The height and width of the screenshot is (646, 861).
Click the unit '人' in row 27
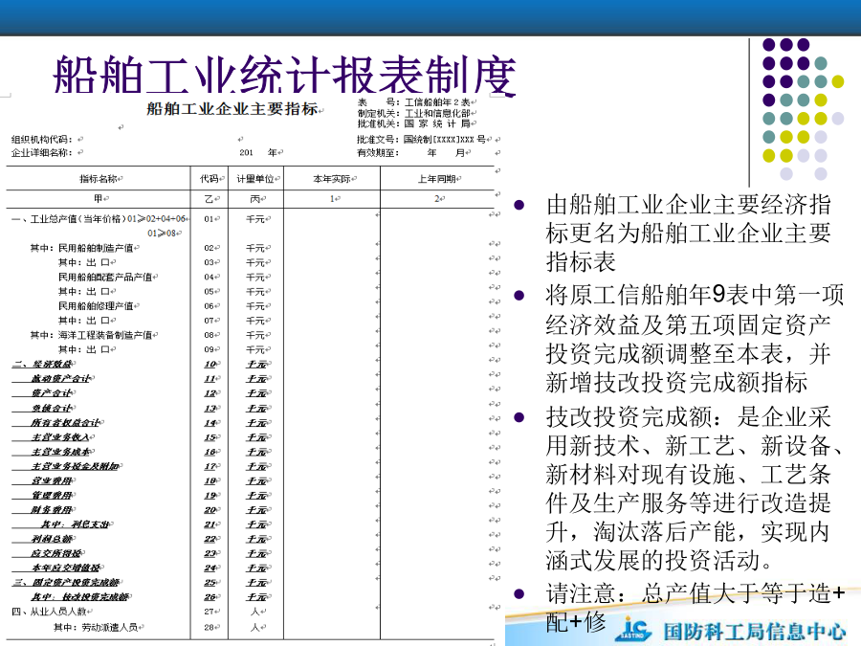(x=255, y=612)
